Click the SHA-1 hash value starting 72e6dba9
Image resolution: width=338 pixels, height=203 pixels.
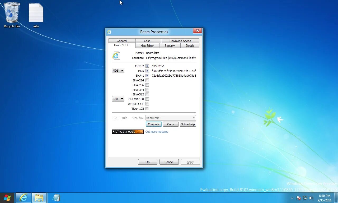[x=174, y=76]
